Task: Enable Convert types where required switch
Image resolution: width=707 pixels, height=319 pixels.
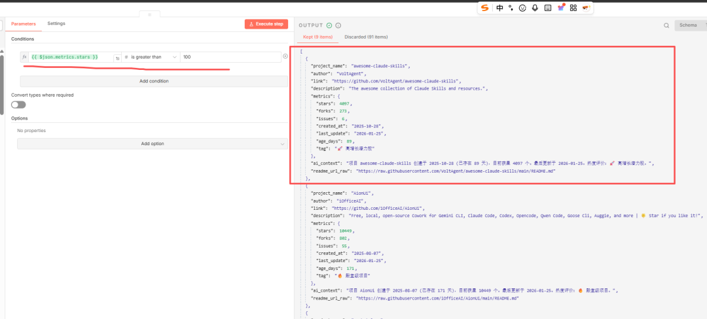Action: [18, 105]
